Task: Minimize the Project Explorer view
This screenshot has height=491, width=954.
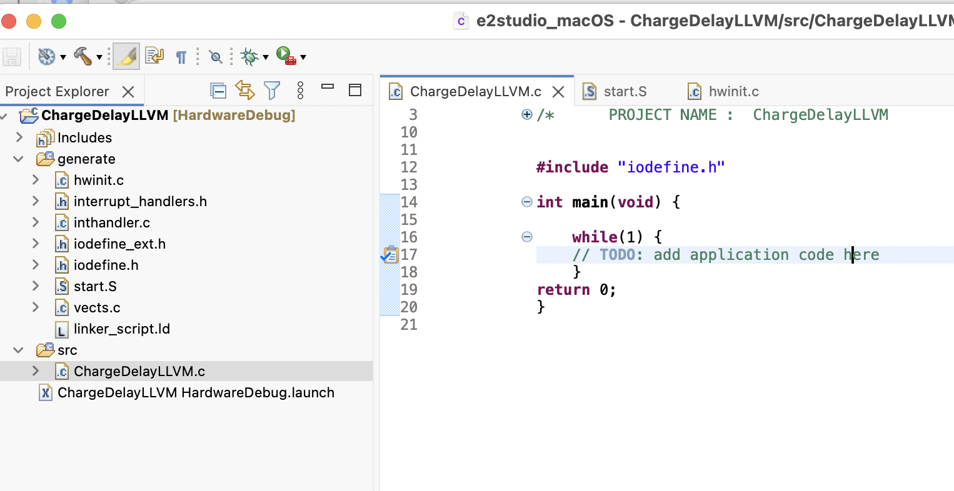Action: click(x=328, y=90)
